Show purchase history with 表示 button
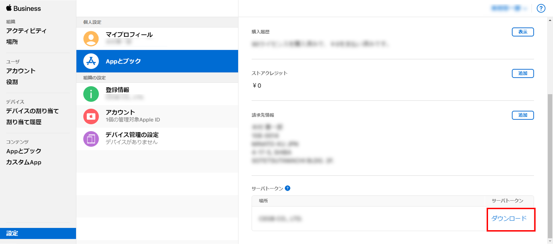The width and height of the screenshot is (553, 244). 523,32
